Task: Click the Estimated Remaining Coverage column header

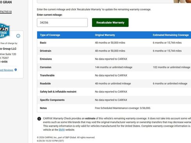Action: coord(171,35)
